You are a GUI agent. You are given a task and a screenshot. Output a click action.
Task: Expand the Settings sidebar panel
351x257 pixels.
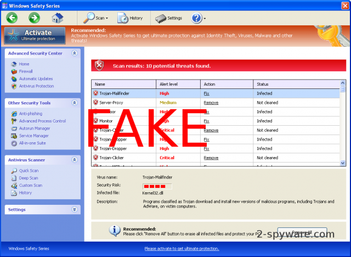click(x=75, y=209)
